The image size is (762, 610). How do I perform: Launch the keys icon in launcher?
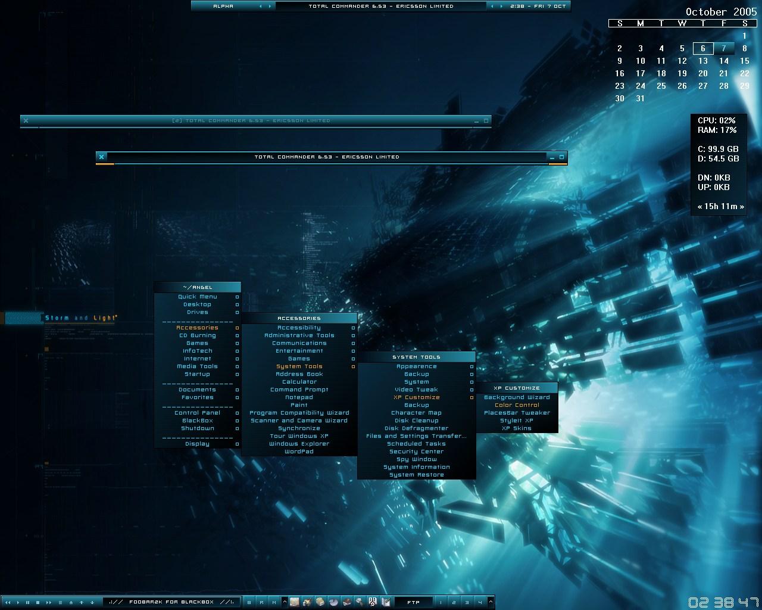(360, 602)
